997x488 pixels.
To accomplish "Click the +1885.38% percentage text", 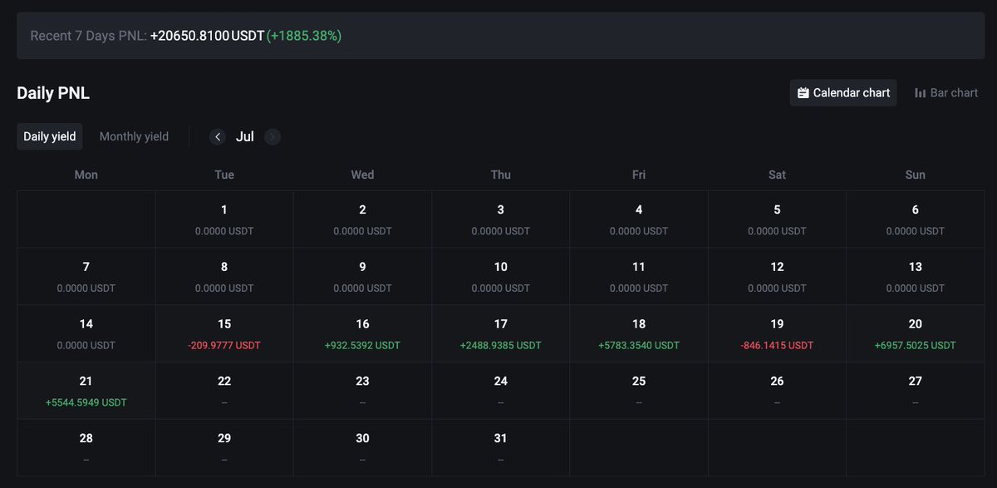I will [x=304, y=36].
